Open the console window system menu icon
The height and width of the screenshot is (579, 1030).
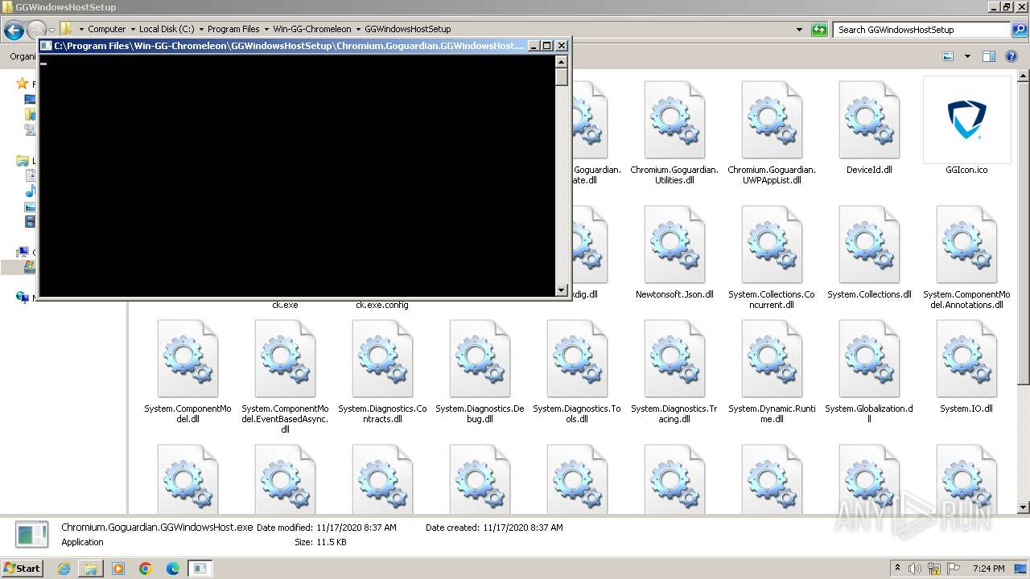click(x=47, y=46)
